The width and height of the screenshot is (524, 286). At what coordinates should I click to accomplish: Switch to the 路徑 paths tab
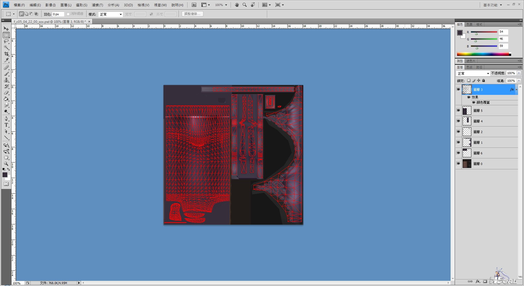pos(479,67)
